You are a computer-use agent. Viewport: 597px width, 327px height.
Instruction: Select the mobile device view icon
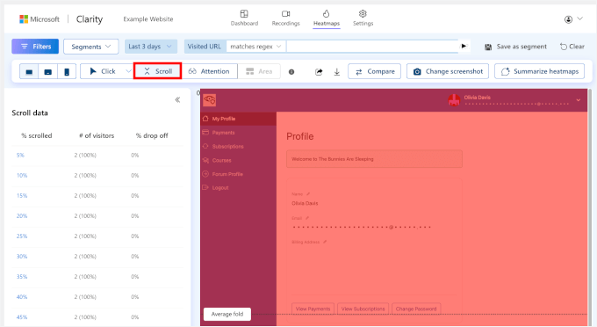click(x=67, y=72)
